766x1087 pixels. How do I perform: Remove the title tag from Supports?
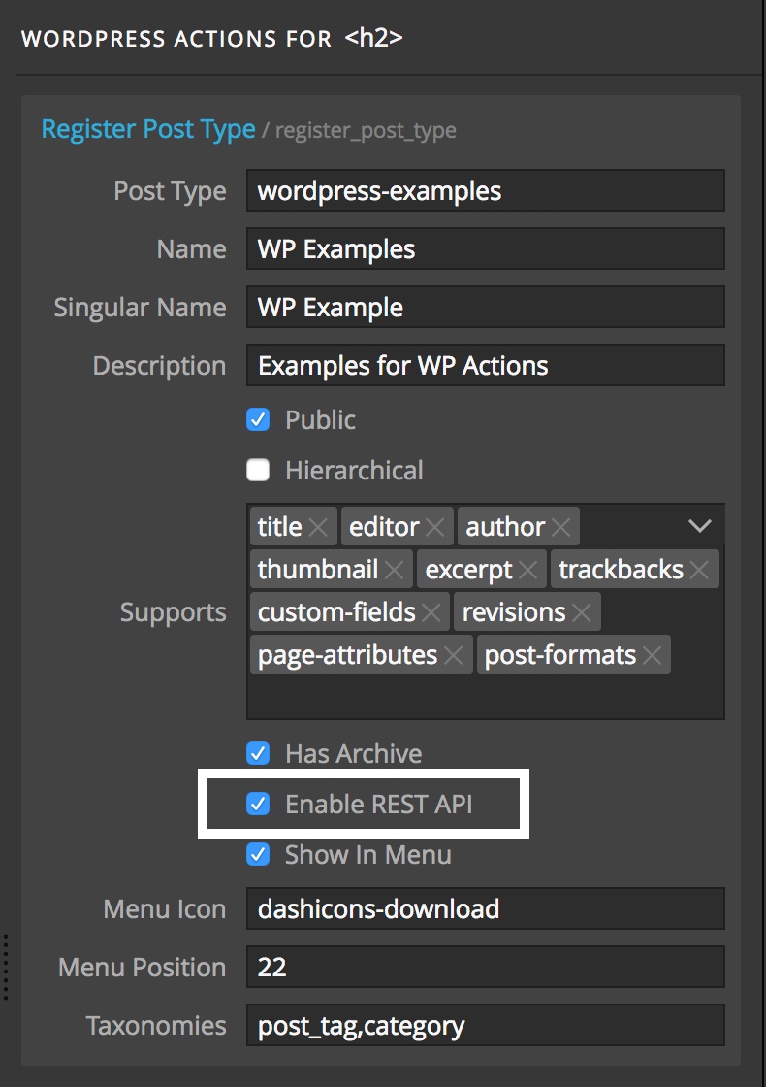pyautogui.click(x=318, y=528)
